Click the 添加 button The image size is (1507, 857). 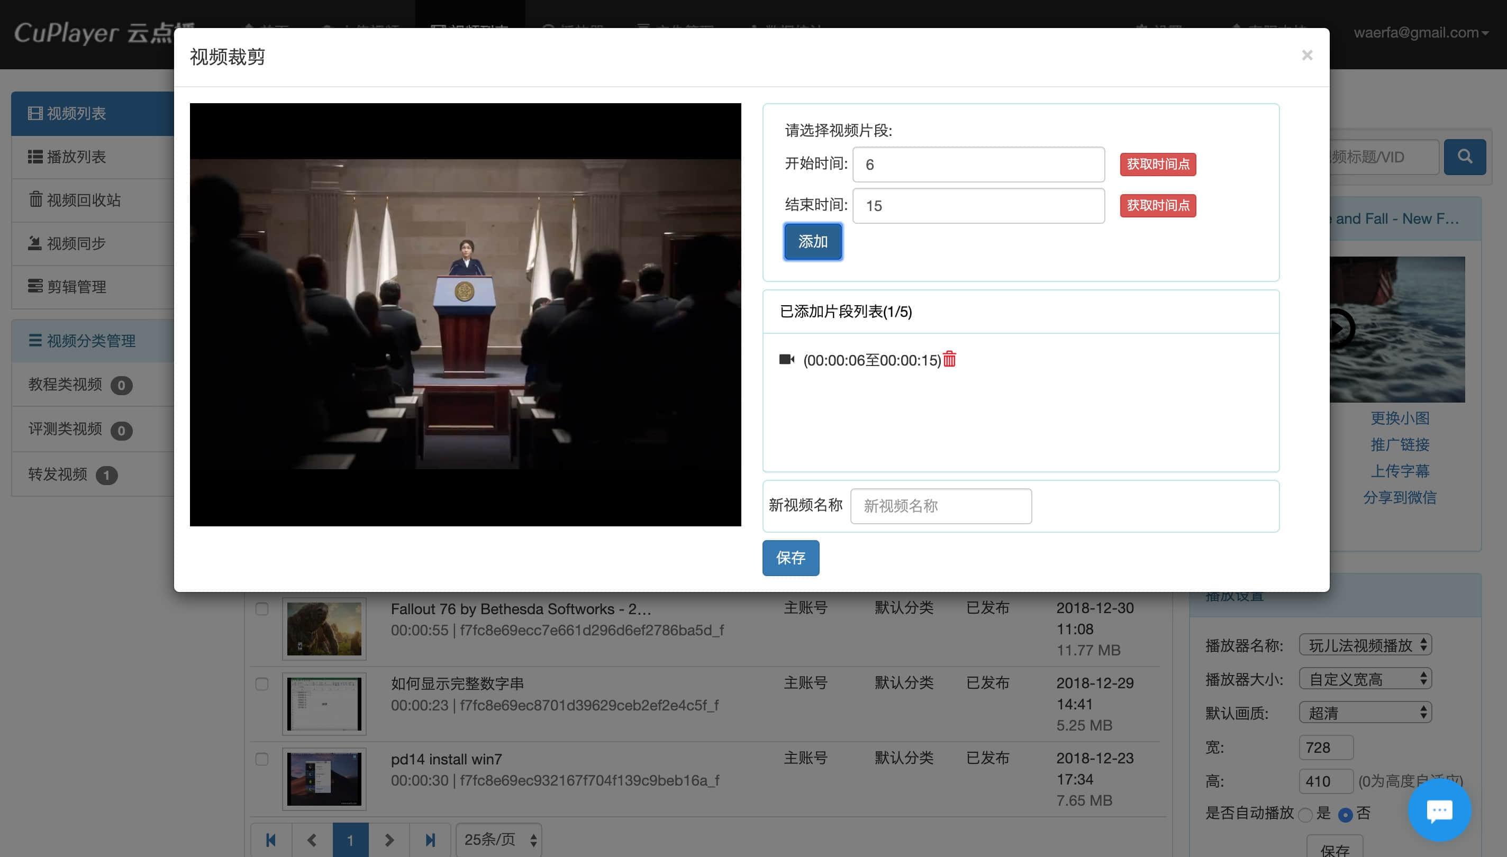[812, 241]
